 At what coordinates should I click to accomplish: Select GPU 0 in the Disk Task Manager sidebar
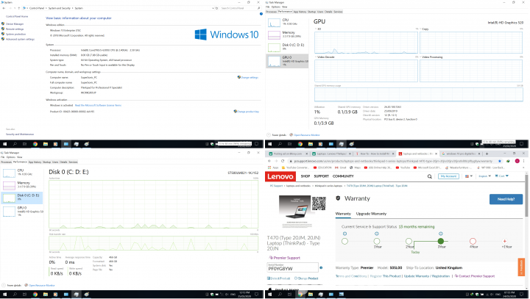click(x=23, y=212)
